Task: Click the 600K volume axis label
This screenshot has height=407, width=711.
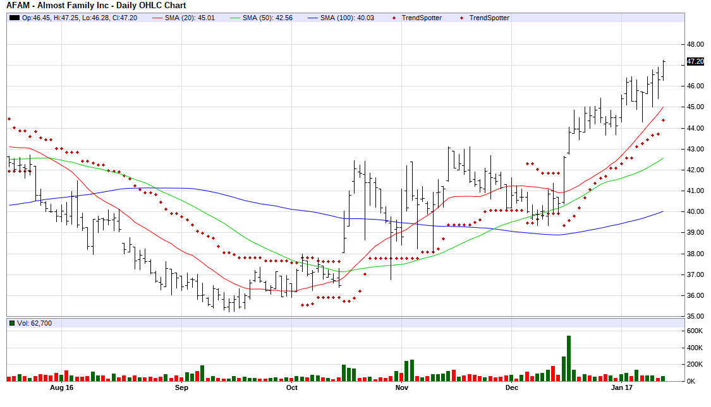Action: [695, 331]
